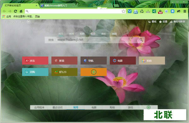189x123 pixels.
Task: Open the 好123 tile
Action: click(64, 72)
